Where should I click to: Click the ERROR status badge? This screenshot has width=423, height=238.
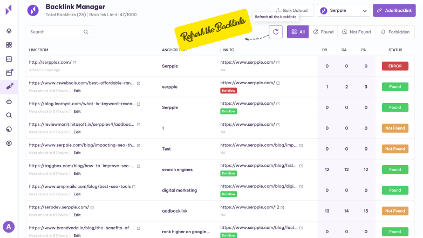click(395, 66)
